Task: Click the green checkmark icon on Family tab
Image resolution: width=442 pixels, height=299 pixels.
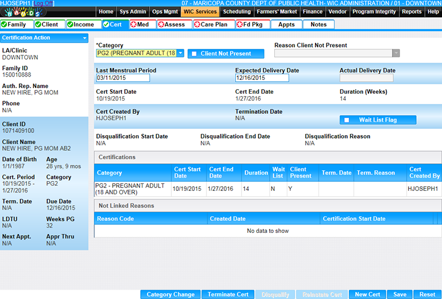Action: tap(5, 25)
